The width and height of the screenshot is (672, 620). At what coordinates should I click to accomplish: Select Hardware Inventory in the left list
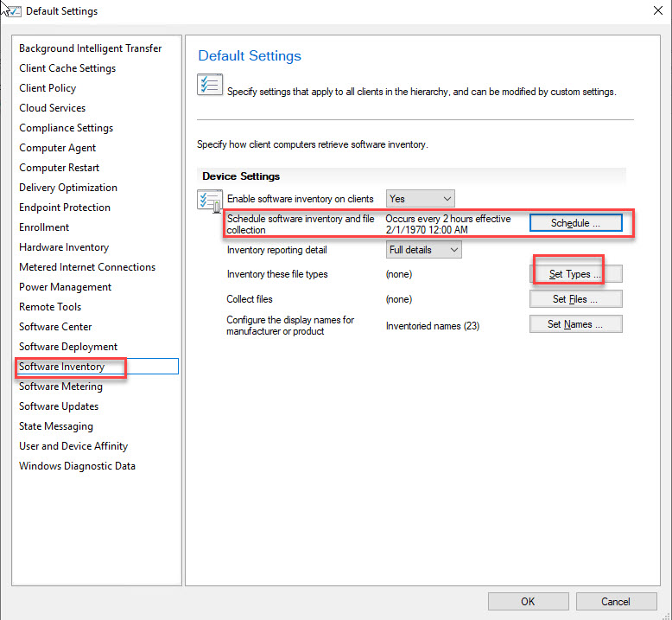64,247
